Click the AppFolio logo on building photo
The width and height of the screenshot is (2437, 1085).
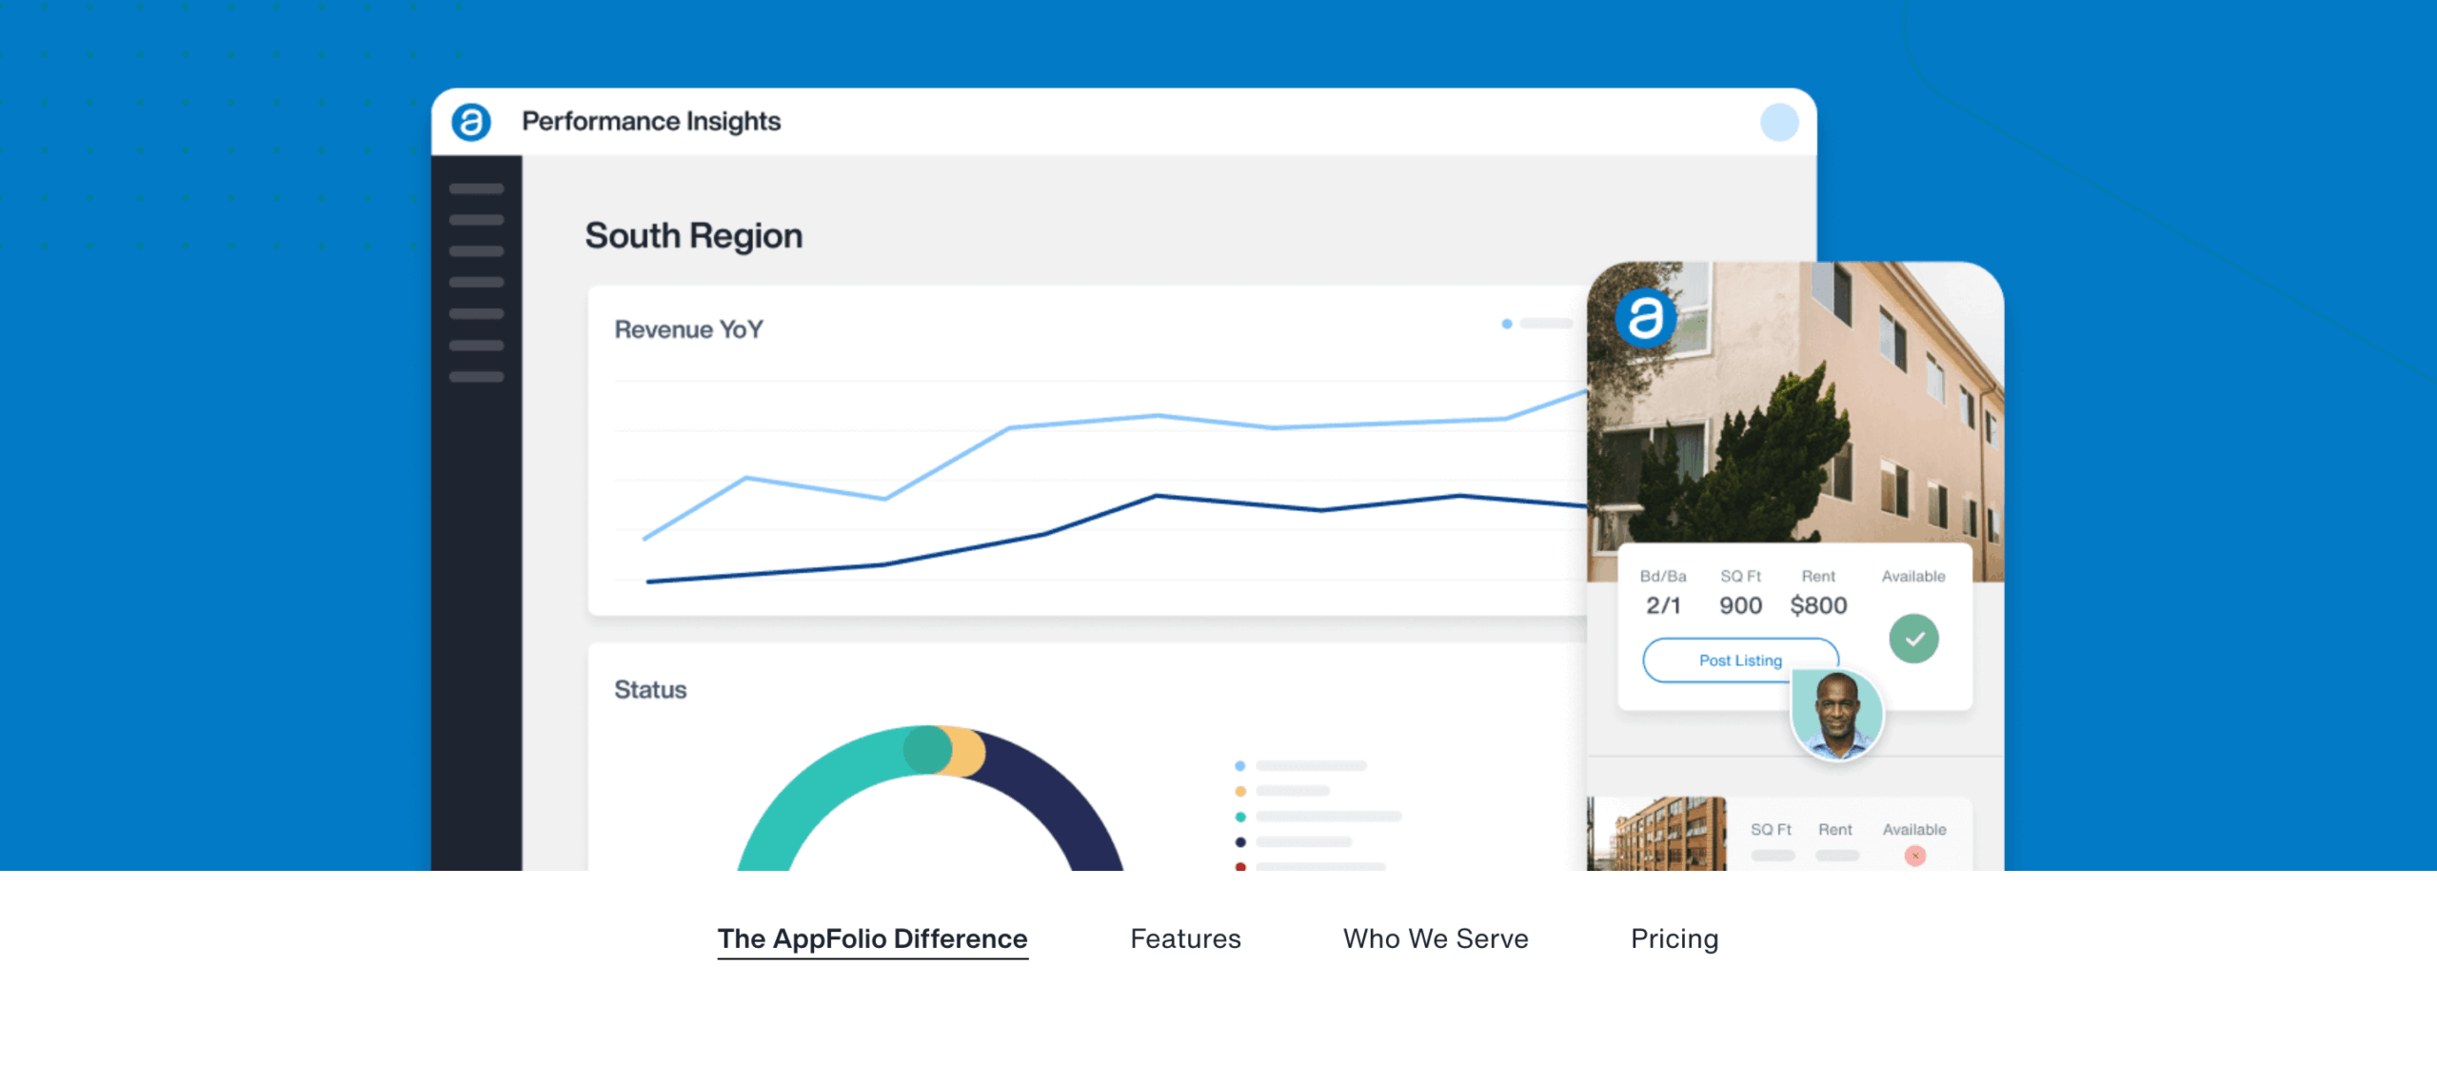click(1645, 318)
